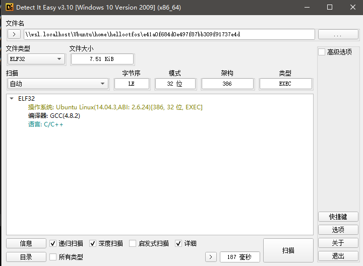This screenshot has width=363, height=266.
Task: Click the file path input field
Action: tap(169, 34)
